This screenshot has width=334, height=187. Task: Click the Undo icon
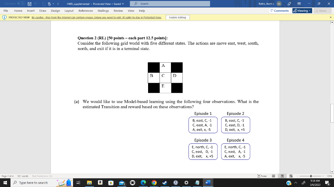36,4
